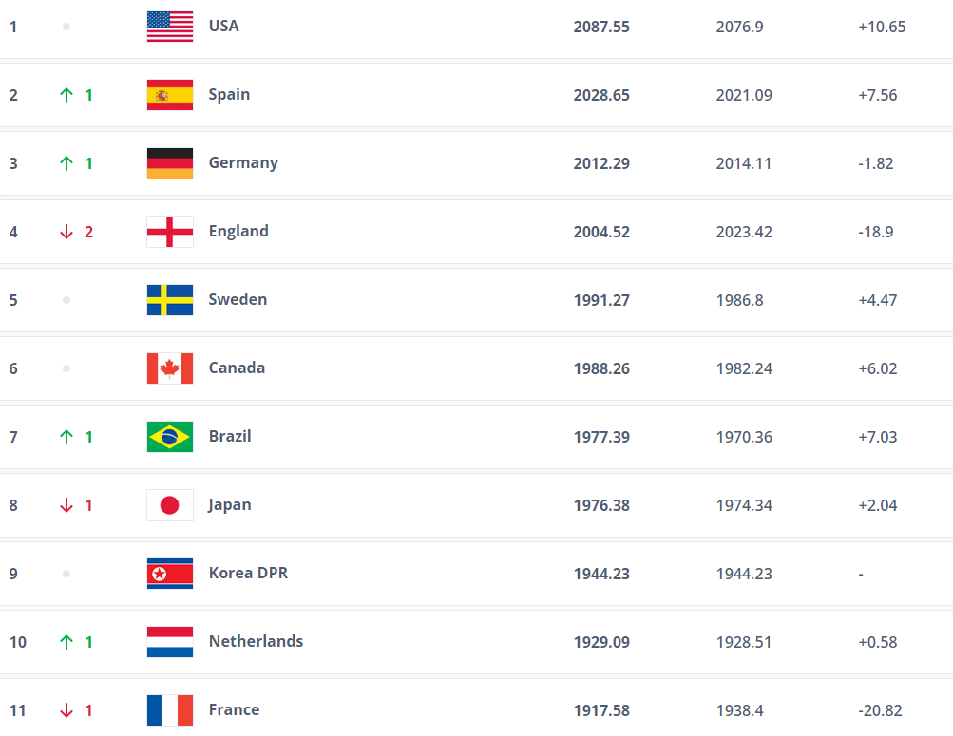The width and height of the screenshot is (953, 736).
Task: Click the Canada flag icon
Action: pyautogui.click(x=170, y=368)
